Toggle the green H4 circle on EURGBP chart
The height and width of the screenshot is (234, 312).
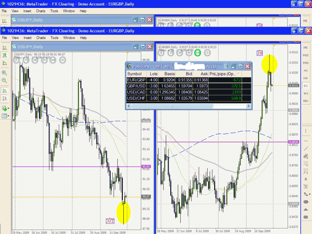(198, 53)
